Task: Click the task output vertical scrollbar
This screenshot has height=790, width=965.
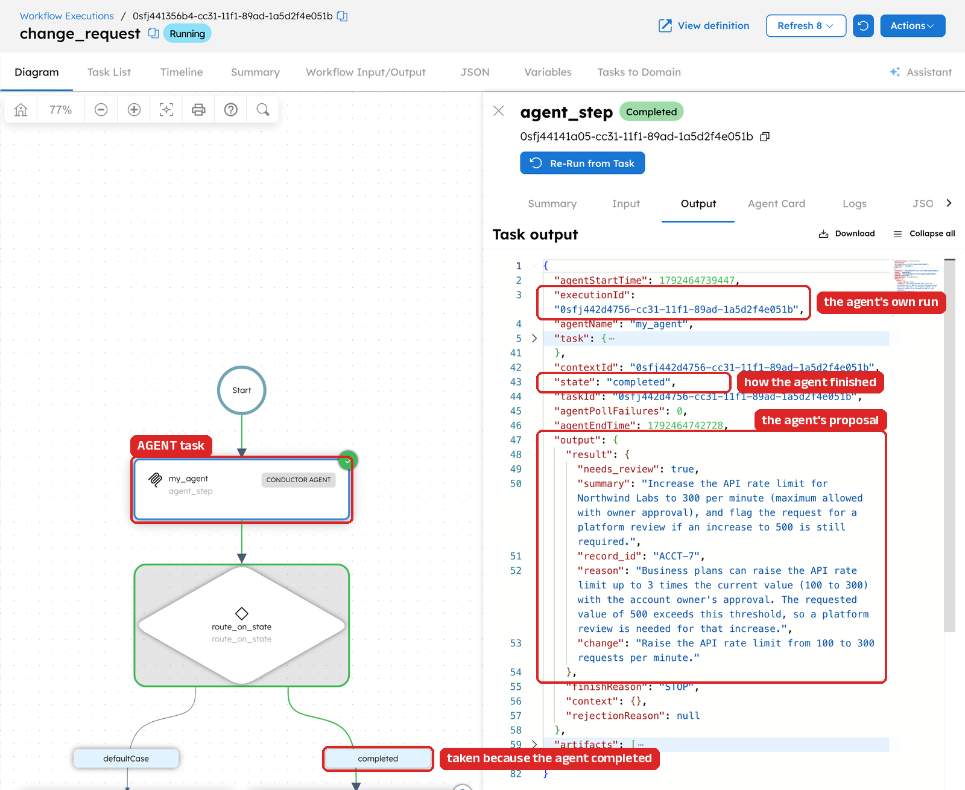Action: click(950, 445)
